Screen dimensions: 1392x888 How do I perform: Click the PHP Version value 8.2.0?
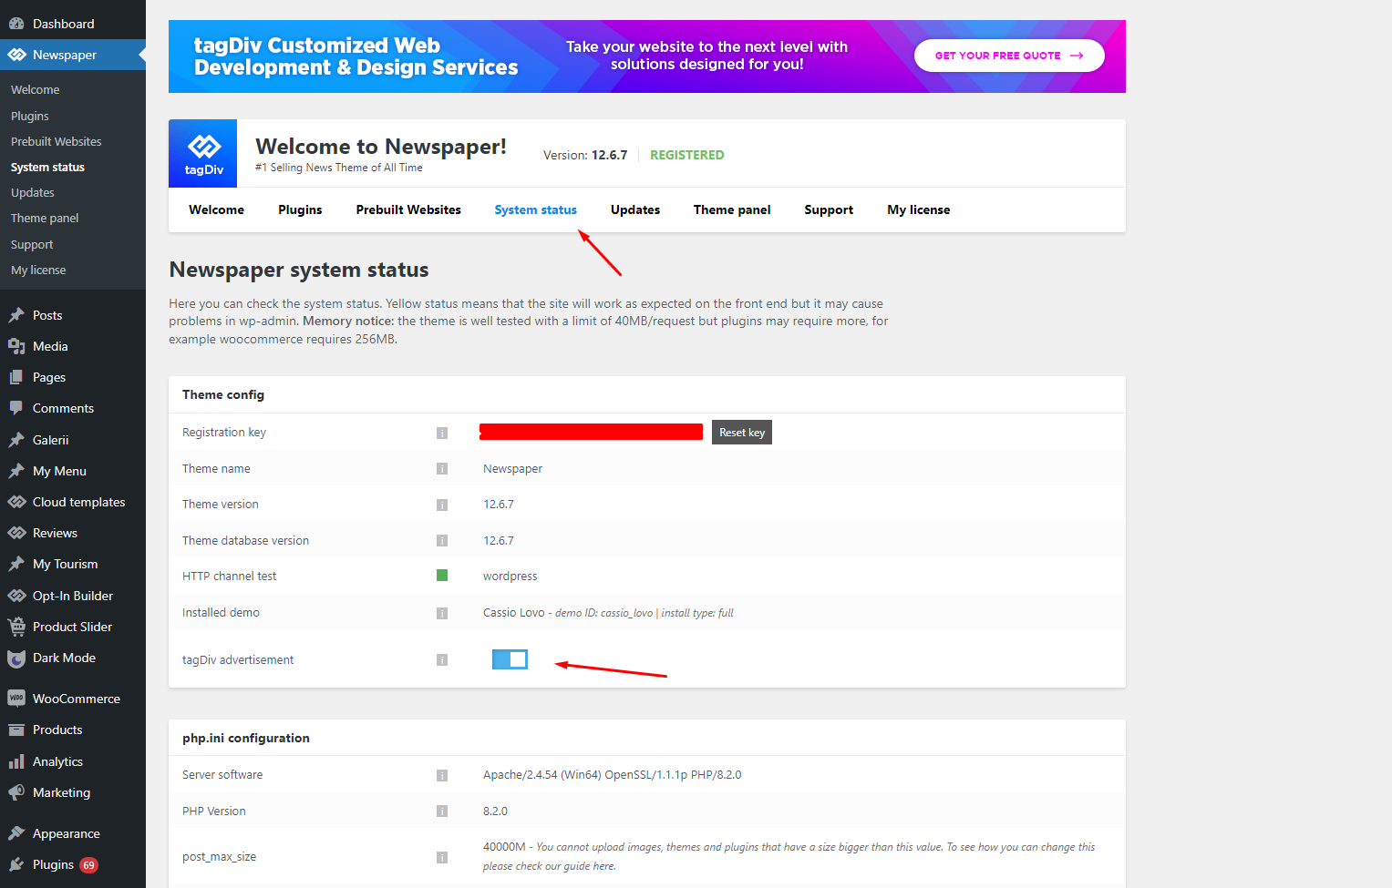[495, 811]
